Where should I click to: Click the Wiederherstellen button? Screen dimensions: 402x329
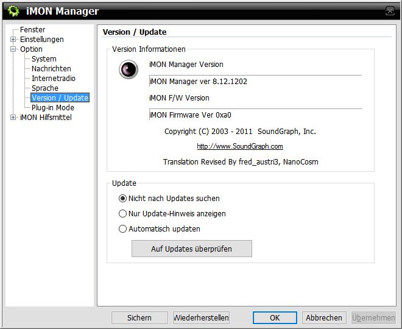(201, 317)
